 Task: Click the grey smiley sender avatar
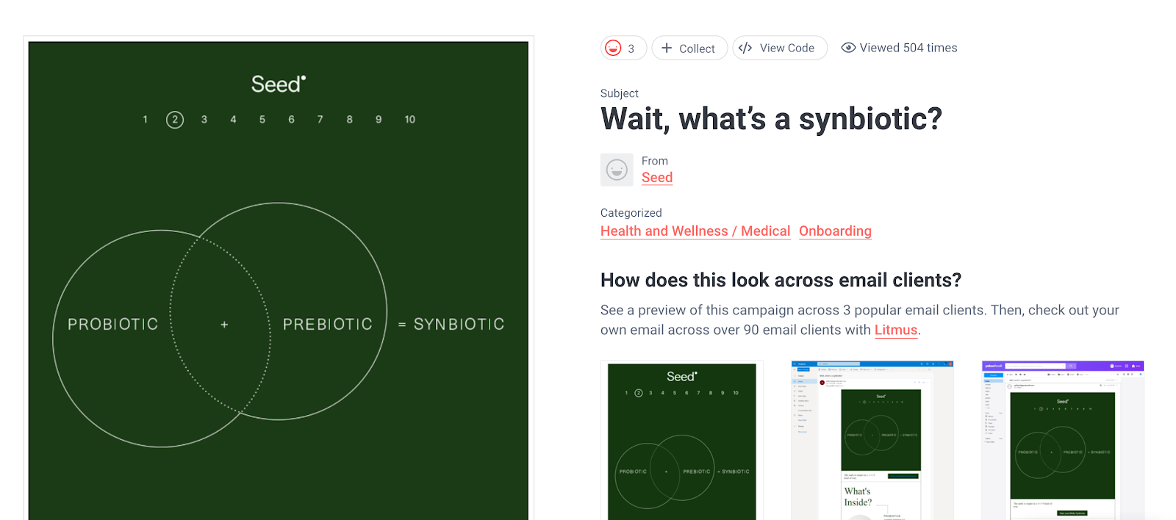click(617, 170)
